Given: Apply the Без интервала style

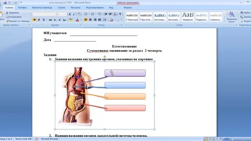Looking at the screenshot, I should 146,17.
